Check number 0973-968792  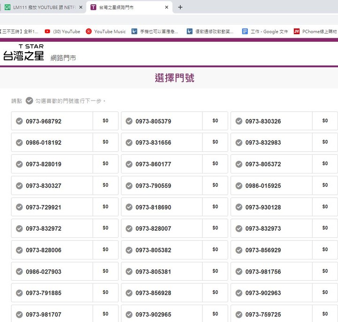coord(19,121)
